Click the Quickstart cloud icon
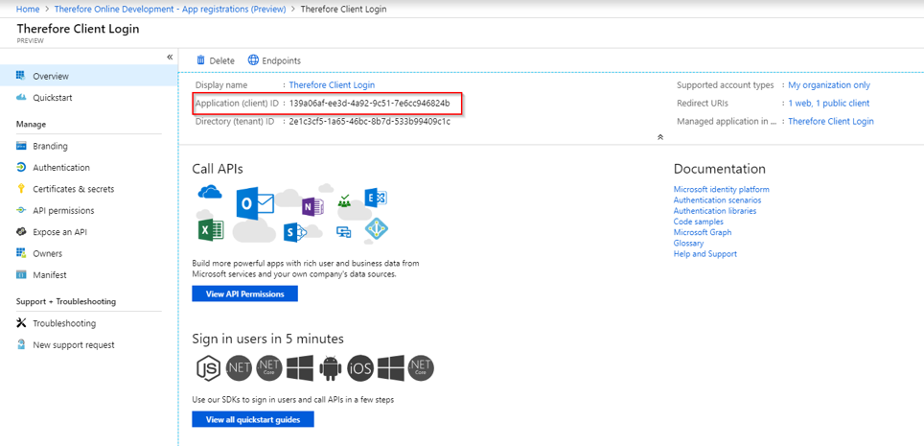The height and width of the screenshot is (446, 924). coord(21,97)
